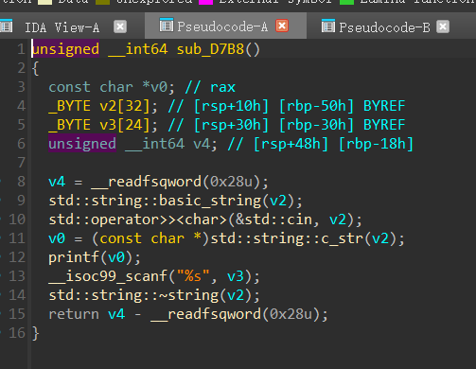
Task: Click std::string::~string destructor on line 14
Action: (133, 295)
